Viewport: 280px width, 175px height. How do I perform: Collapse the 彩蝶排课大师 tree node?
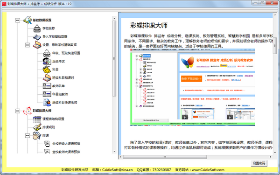[x=18, y=111]
